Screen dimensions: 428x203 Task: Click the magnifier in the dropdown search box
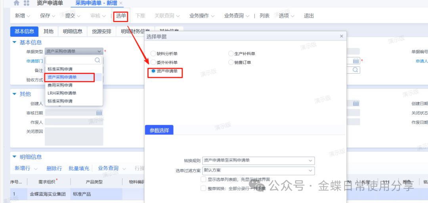97,60
